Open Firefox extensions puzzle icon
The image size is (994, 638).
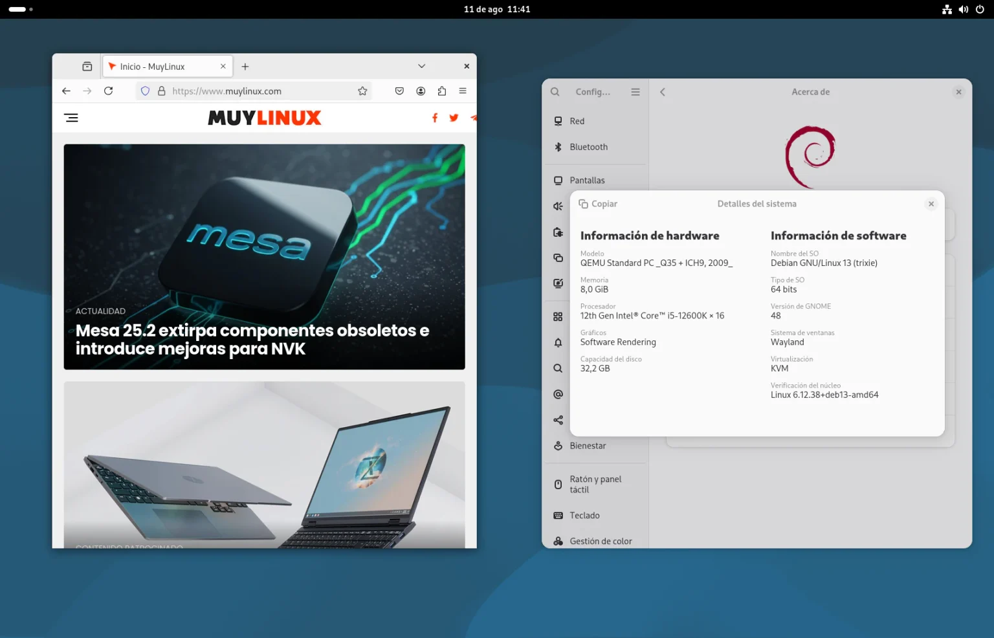442,91
